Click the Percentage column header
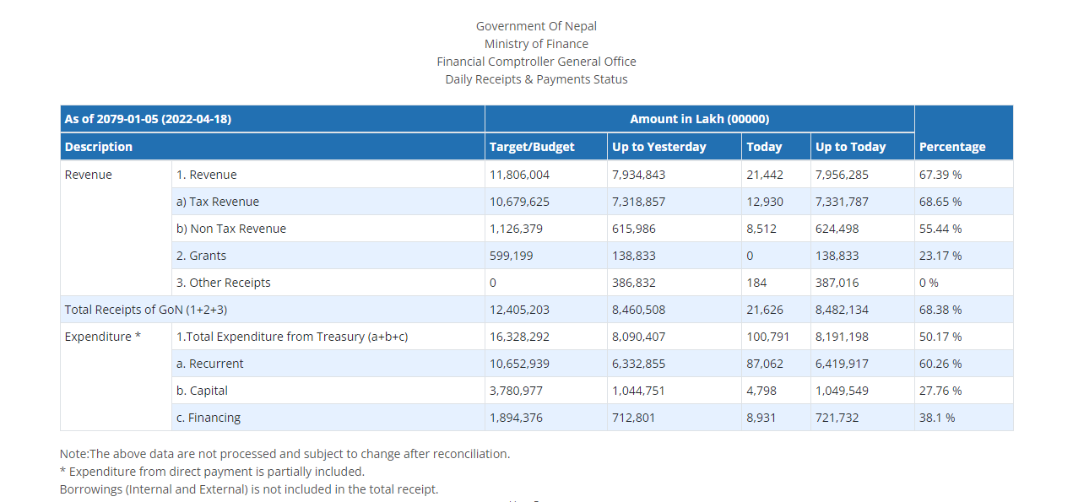Image resolution: width=1073 pixels, height=502 pixels. point(952,147)
